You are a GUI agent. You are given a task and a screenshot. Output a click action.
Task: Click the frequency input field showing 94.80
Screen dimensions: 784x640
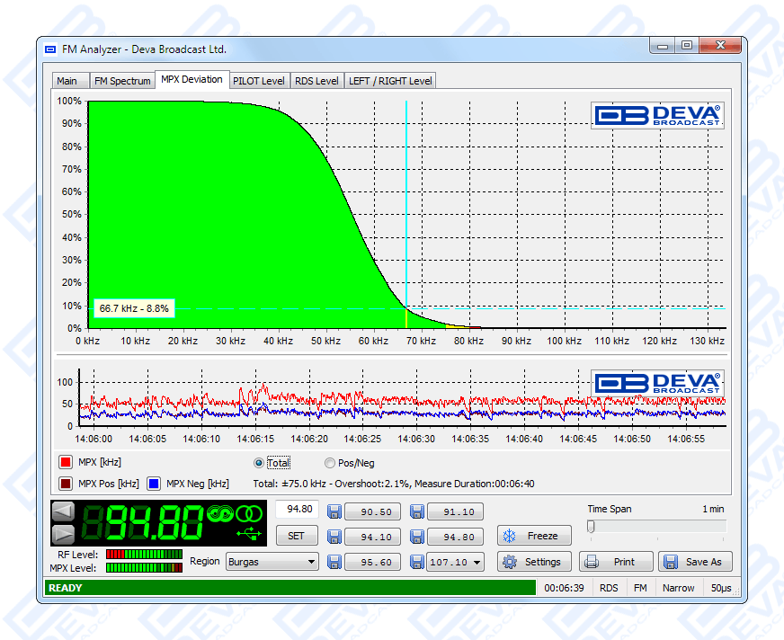pyautogui.click(x=297, y=509)
